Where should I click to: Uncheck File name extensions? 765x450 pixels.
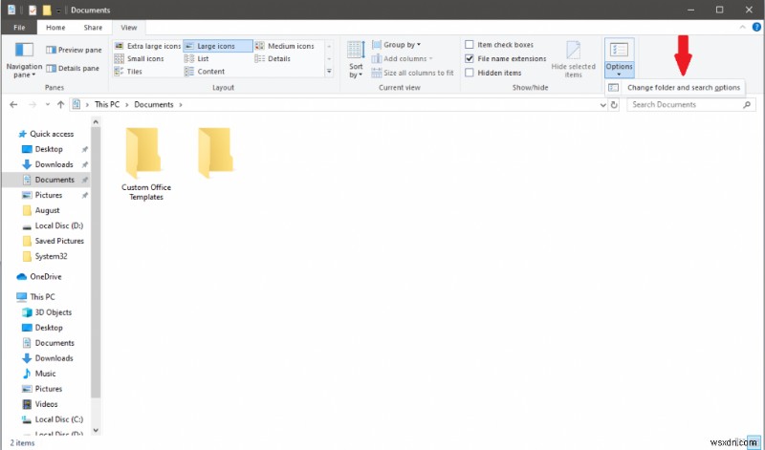pos(470,58)
